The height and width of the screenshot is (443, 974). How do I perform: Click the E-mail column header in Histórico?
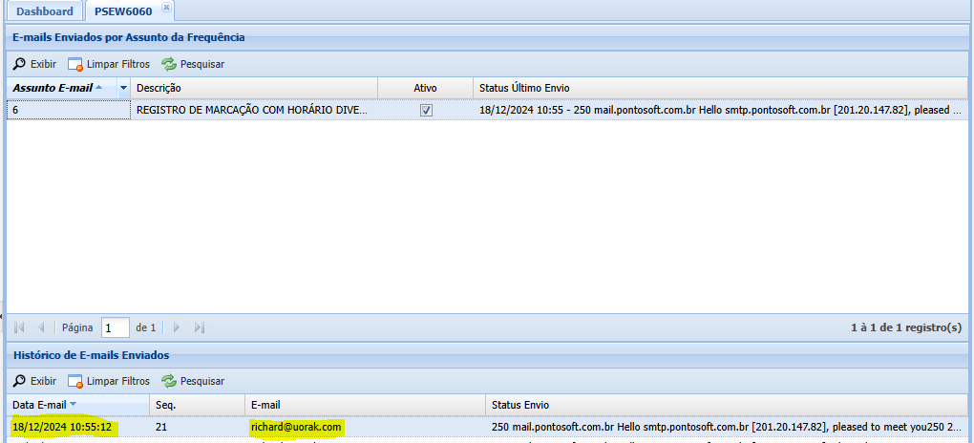click(365, 405)
